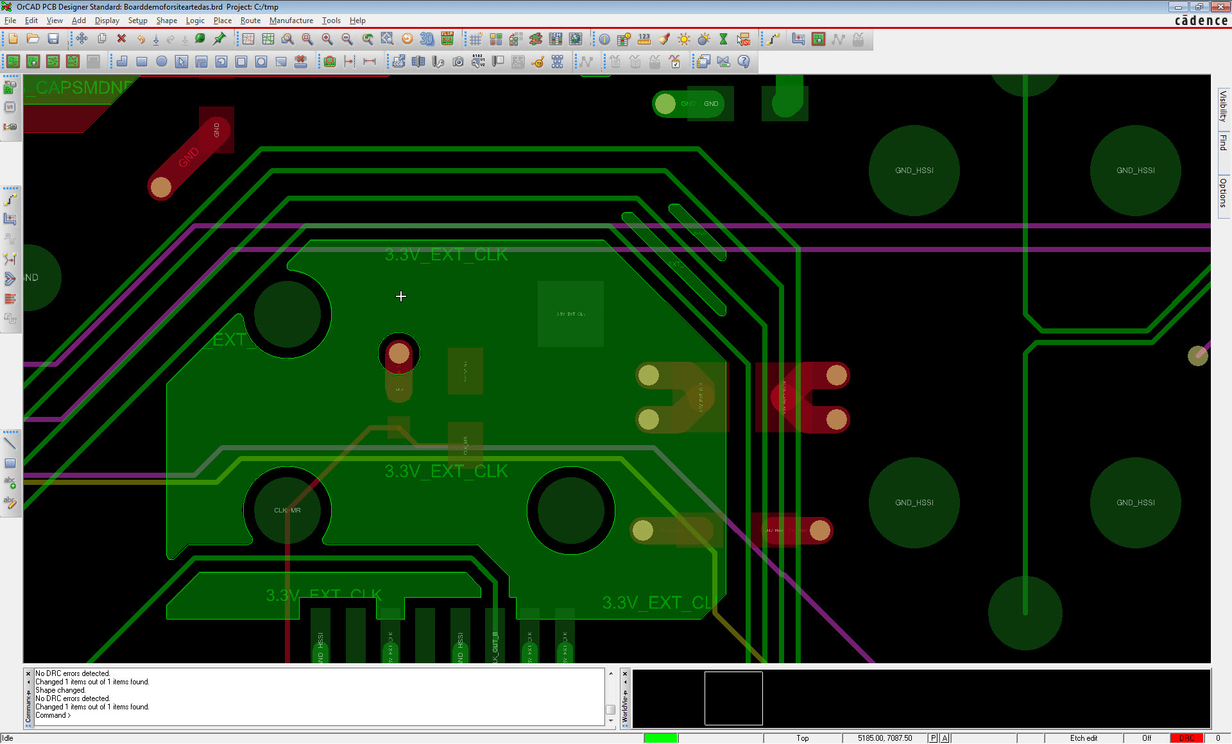Click the Undo icon on the toolbar
This screenshot has height=744, width=1232.
tap(141, 40)
